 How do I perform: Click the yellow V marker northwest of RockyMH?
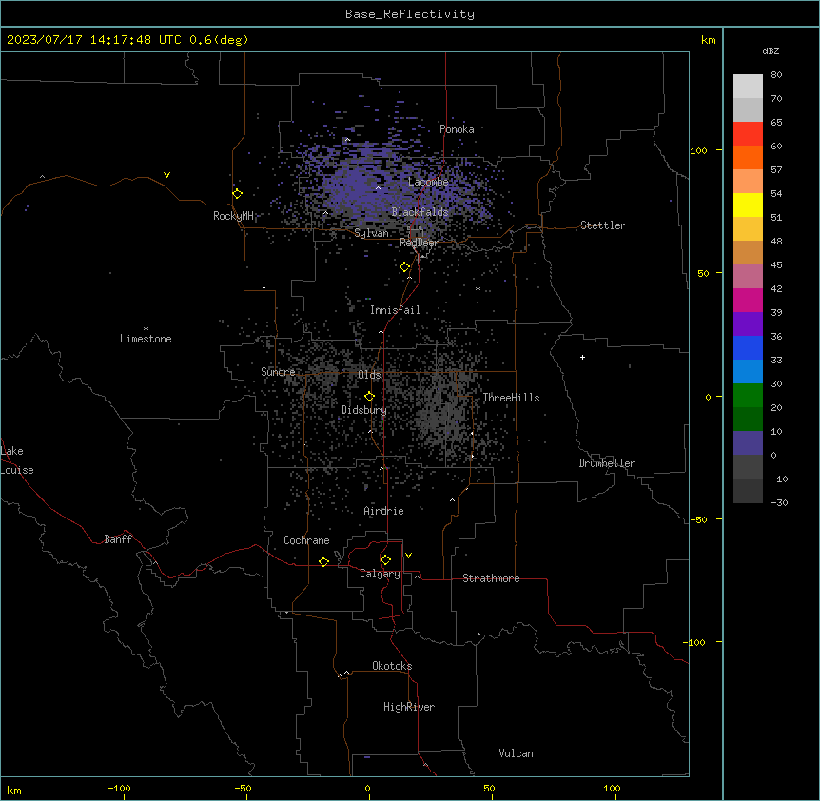click(166, 175)
